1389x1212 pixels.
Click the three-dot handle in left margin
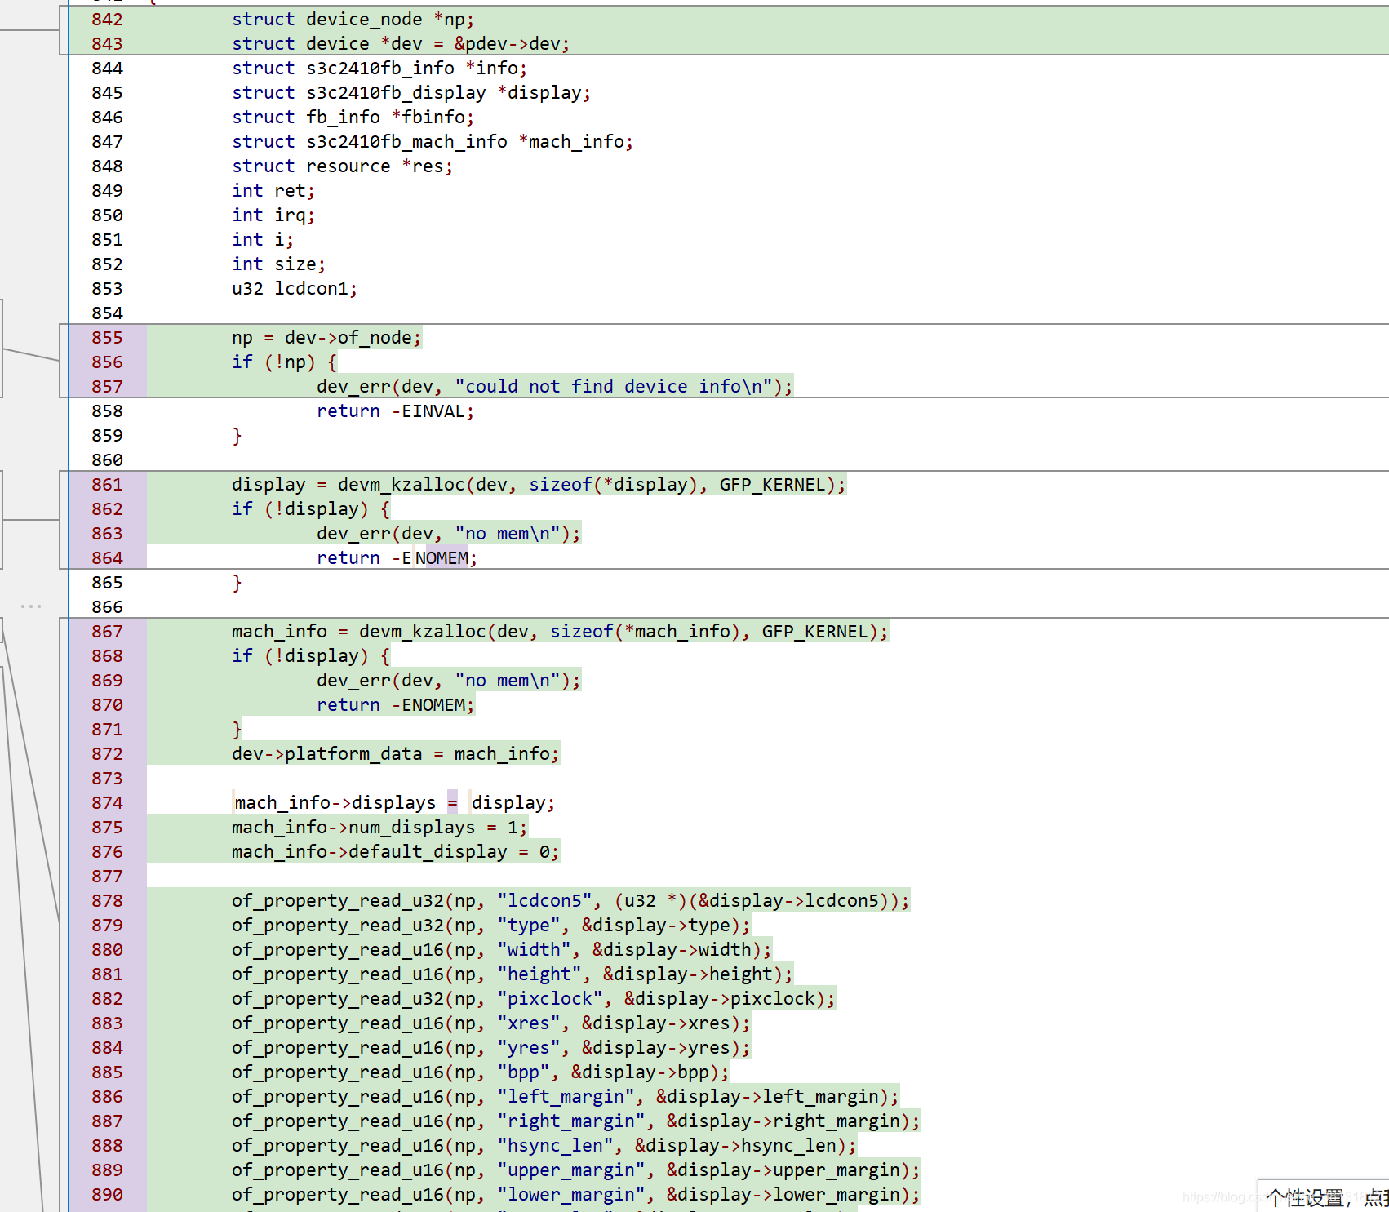coord(31,606)
